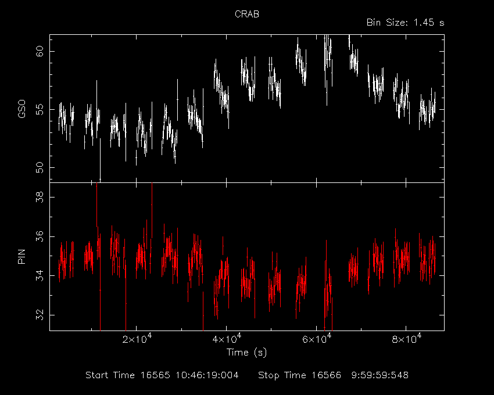Click the Time (s) x-axis label
Screen dimensions: 494x395
[246, 352]
